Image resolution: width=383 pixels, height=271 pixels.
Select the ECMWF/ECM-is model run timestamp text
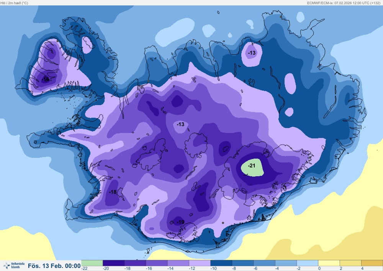[343, 3]
